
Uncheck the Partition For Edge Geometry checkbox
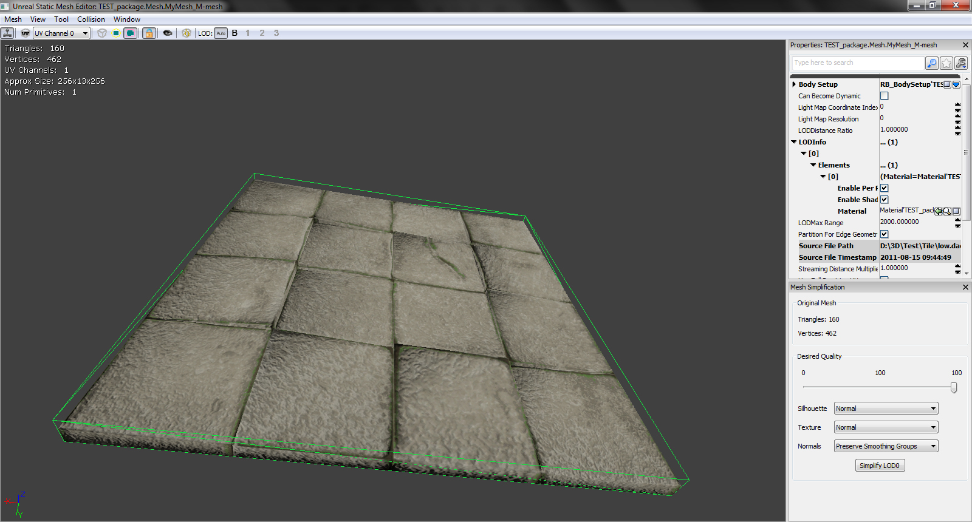click(x=885, y=234)
